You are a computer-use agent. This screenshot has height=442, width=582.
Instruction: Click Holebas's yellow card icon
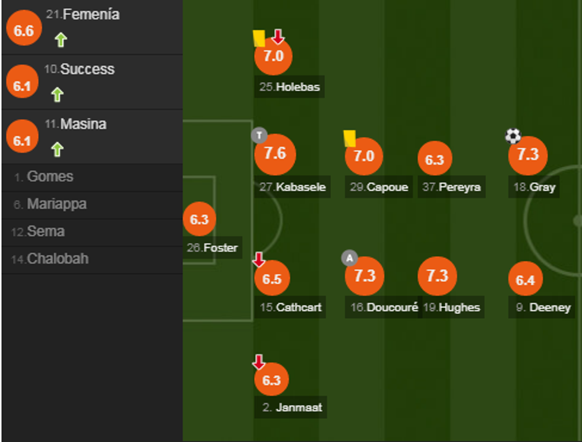coord(259,39)
